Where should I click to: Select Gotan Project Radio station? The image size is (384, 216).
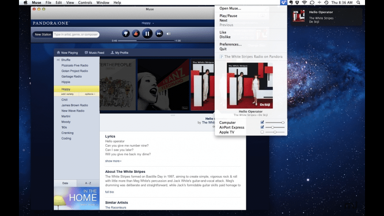(x=75, y=71)
